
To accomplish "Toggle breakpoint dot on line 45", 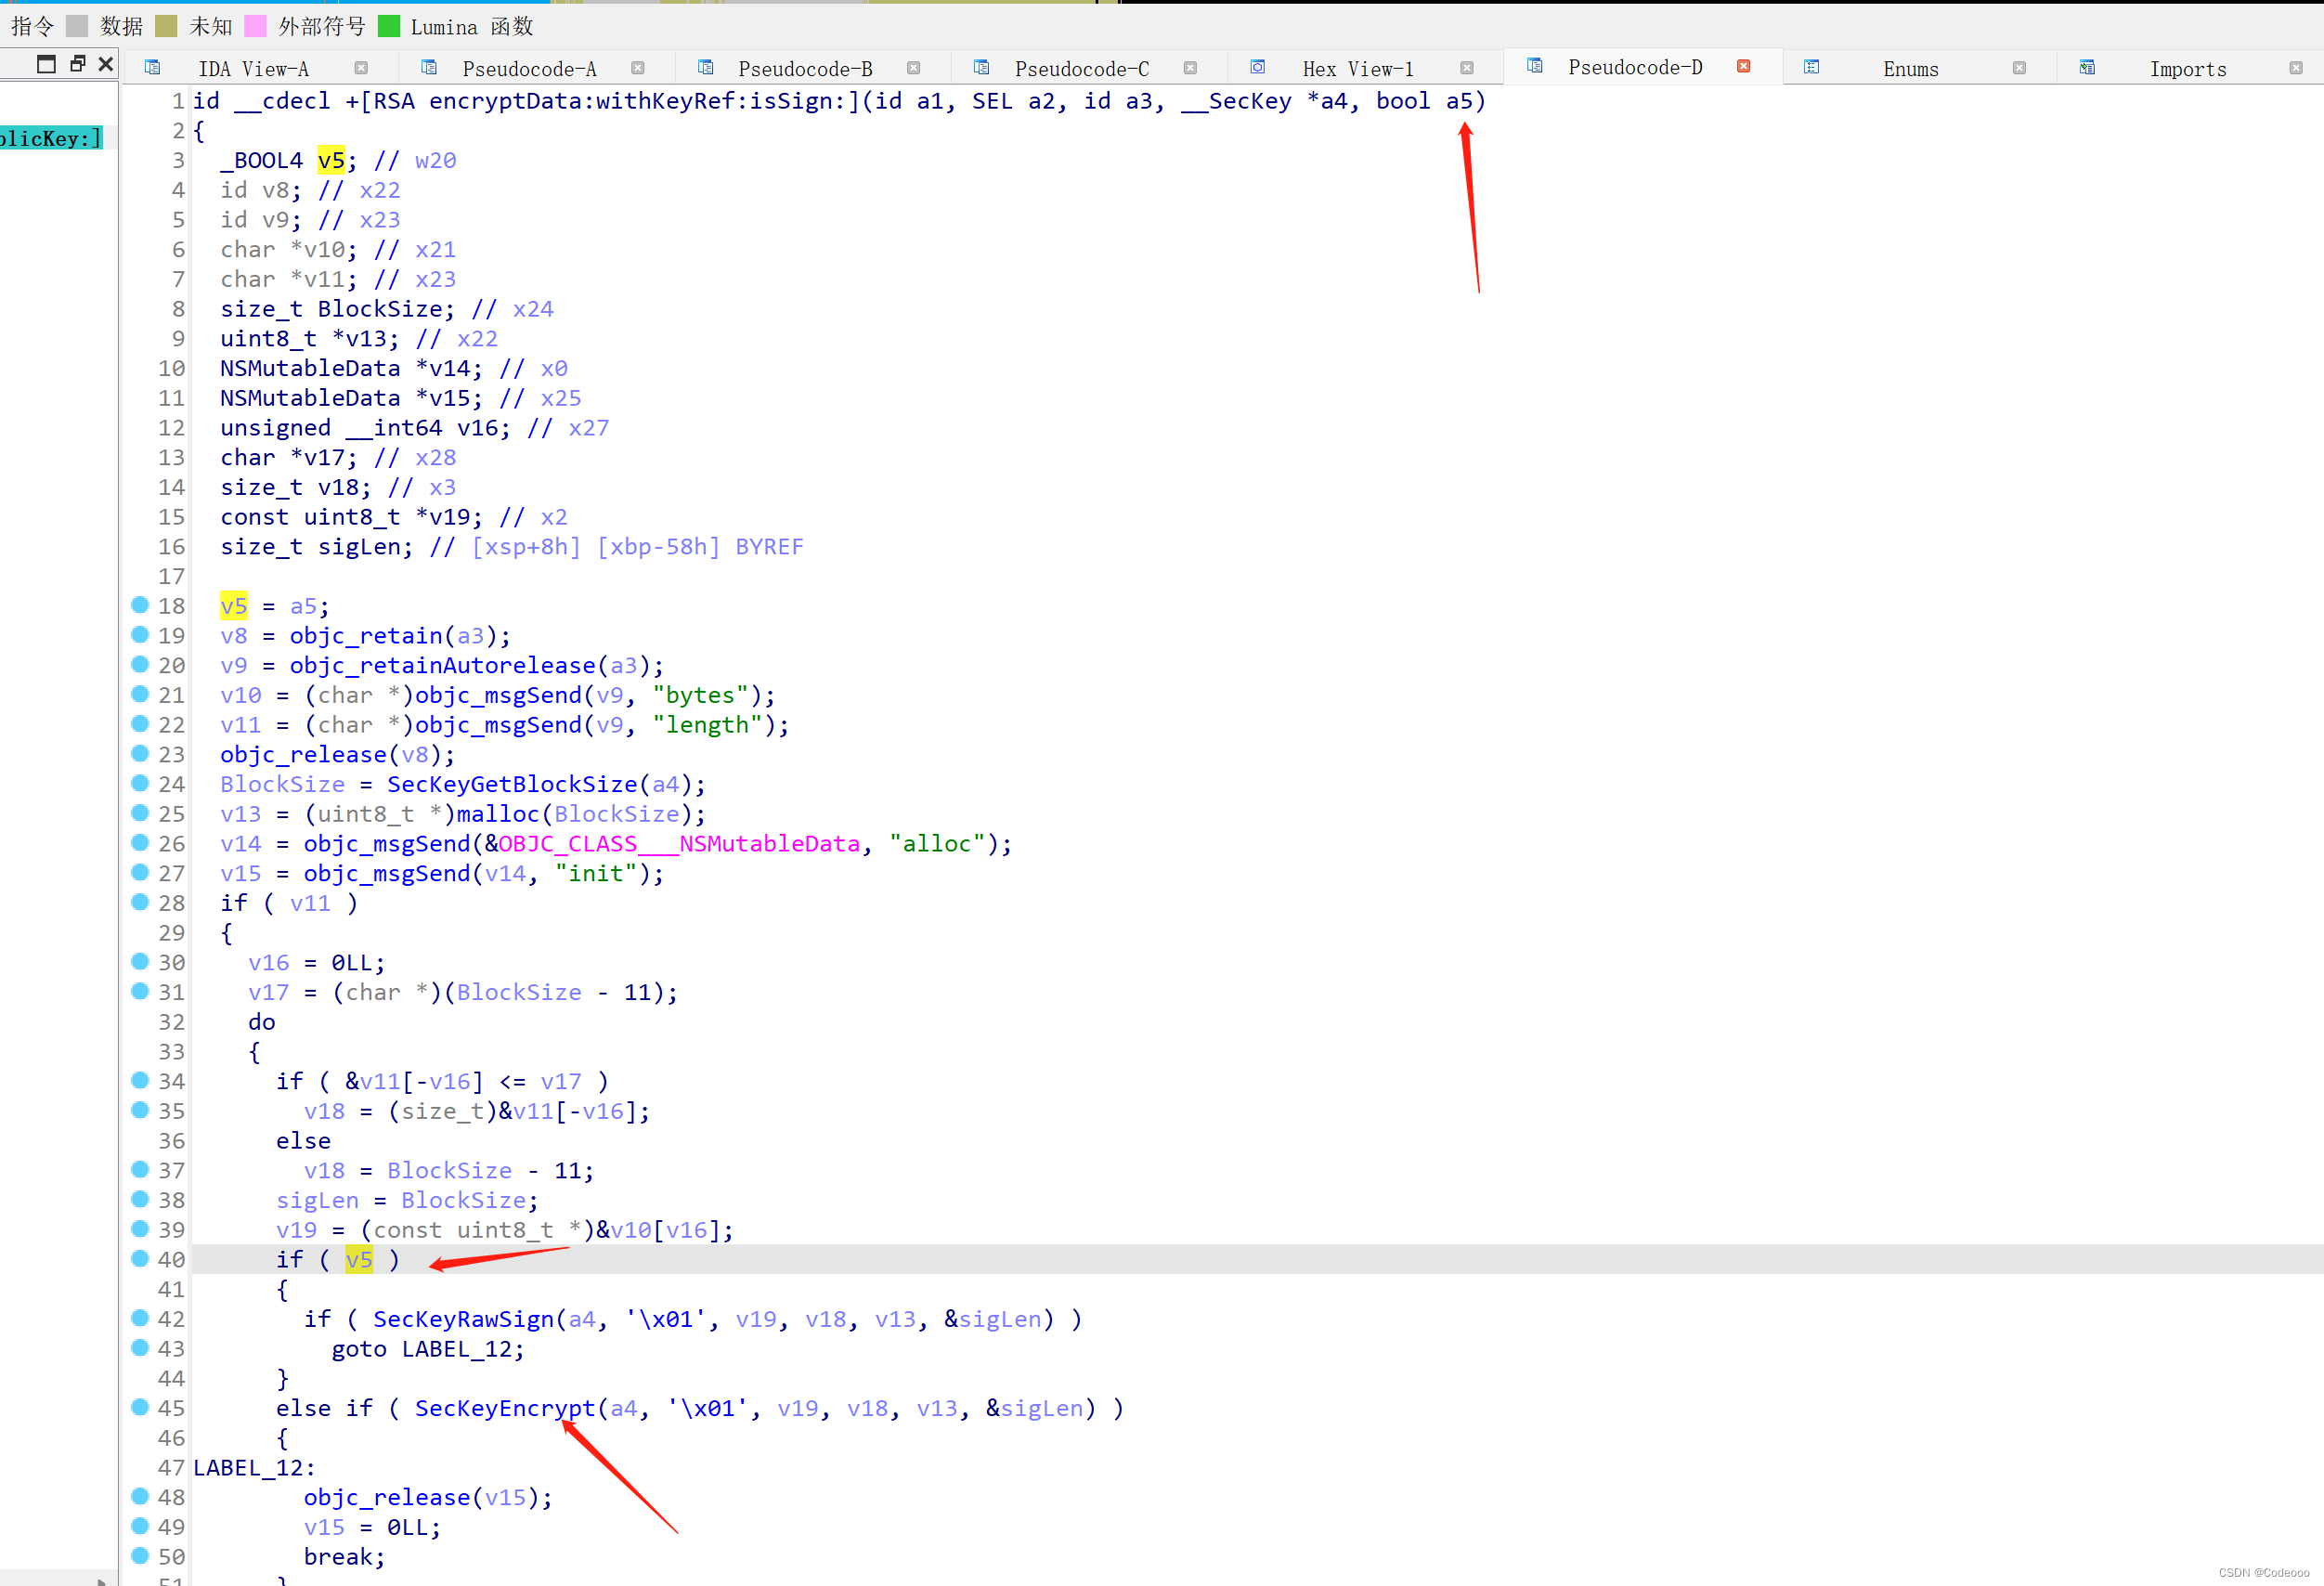I will (x=140, y=1406).
